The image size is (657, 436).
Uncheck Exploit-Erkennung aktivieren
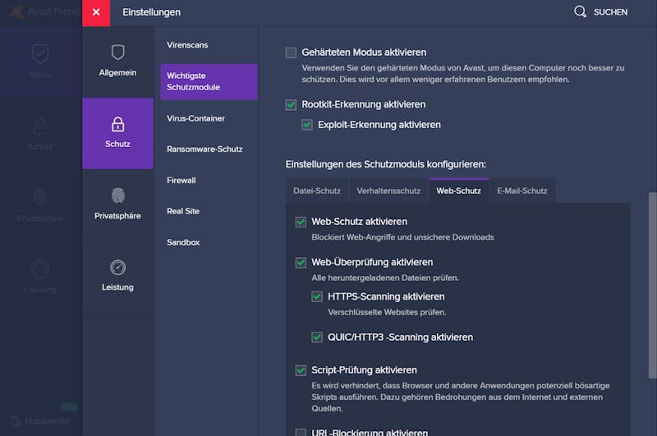click(307, 125)
